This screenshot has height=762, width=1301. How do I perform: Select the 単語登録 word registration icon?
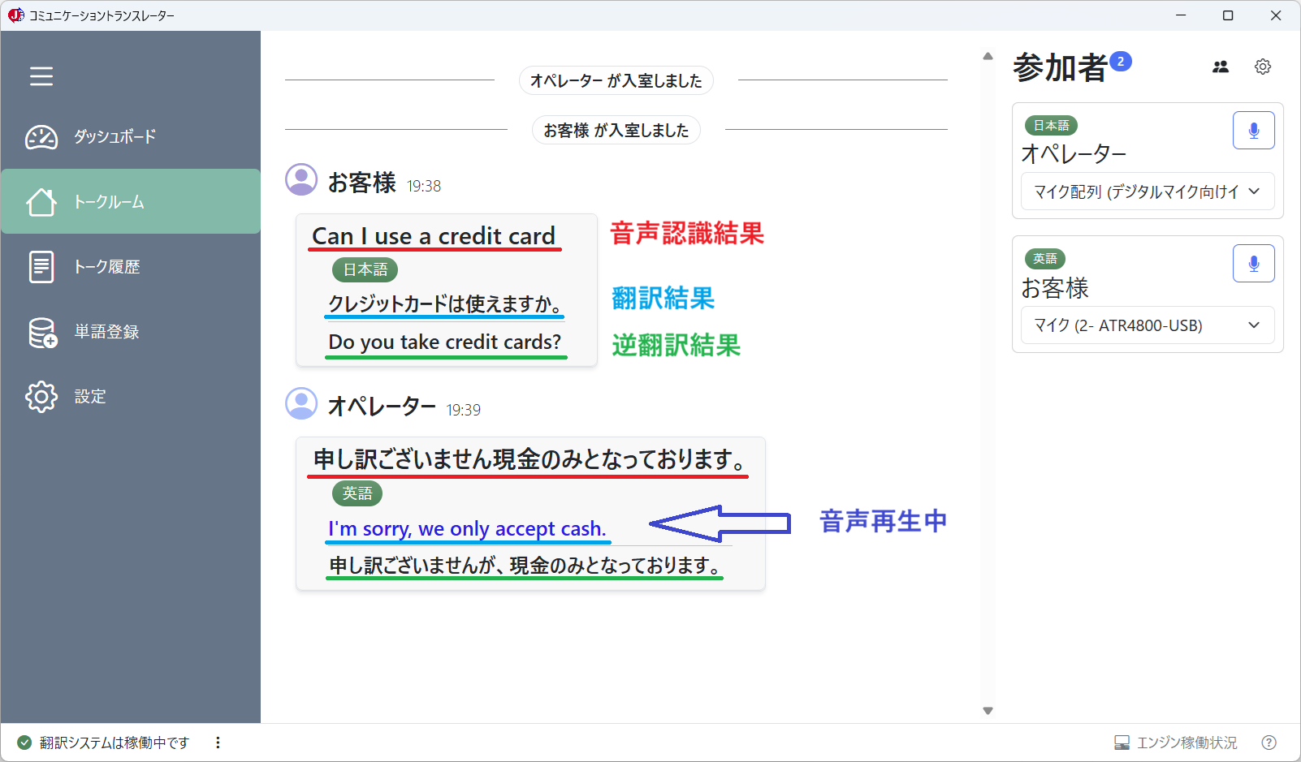tap(41, 332)
